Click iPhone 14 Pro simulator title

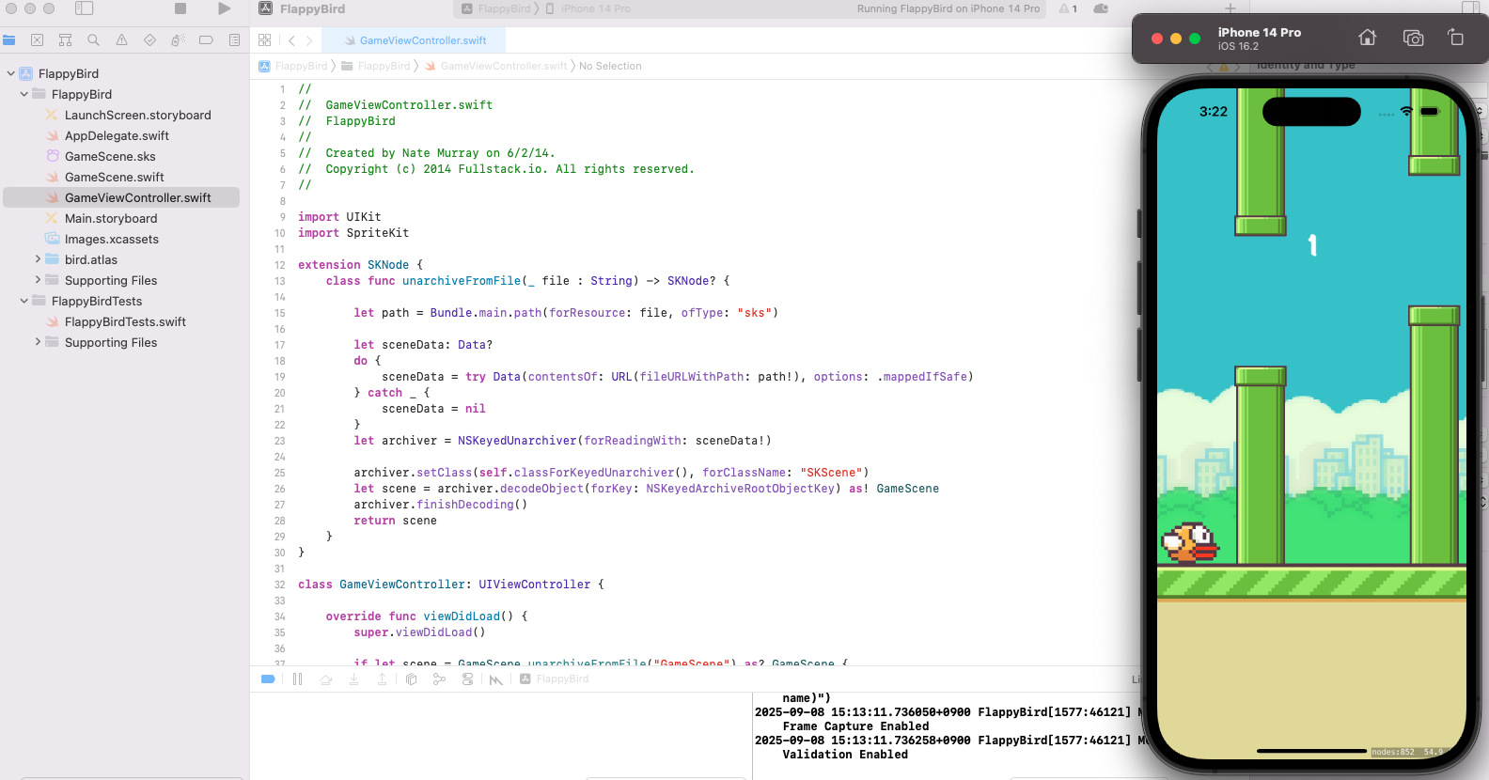[1260, 32]
